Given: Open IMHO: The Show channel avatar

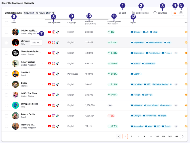Looking at the screenshot, I should click(15, 95).
